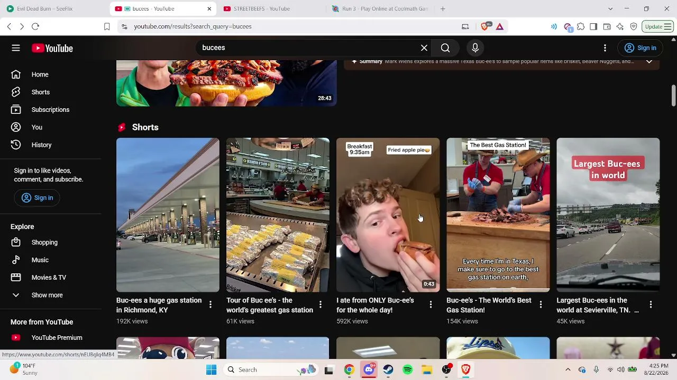Open File Explorer from taskbar
The height and width of the screenshot is (380, 677).
click(x=427, y=370)
